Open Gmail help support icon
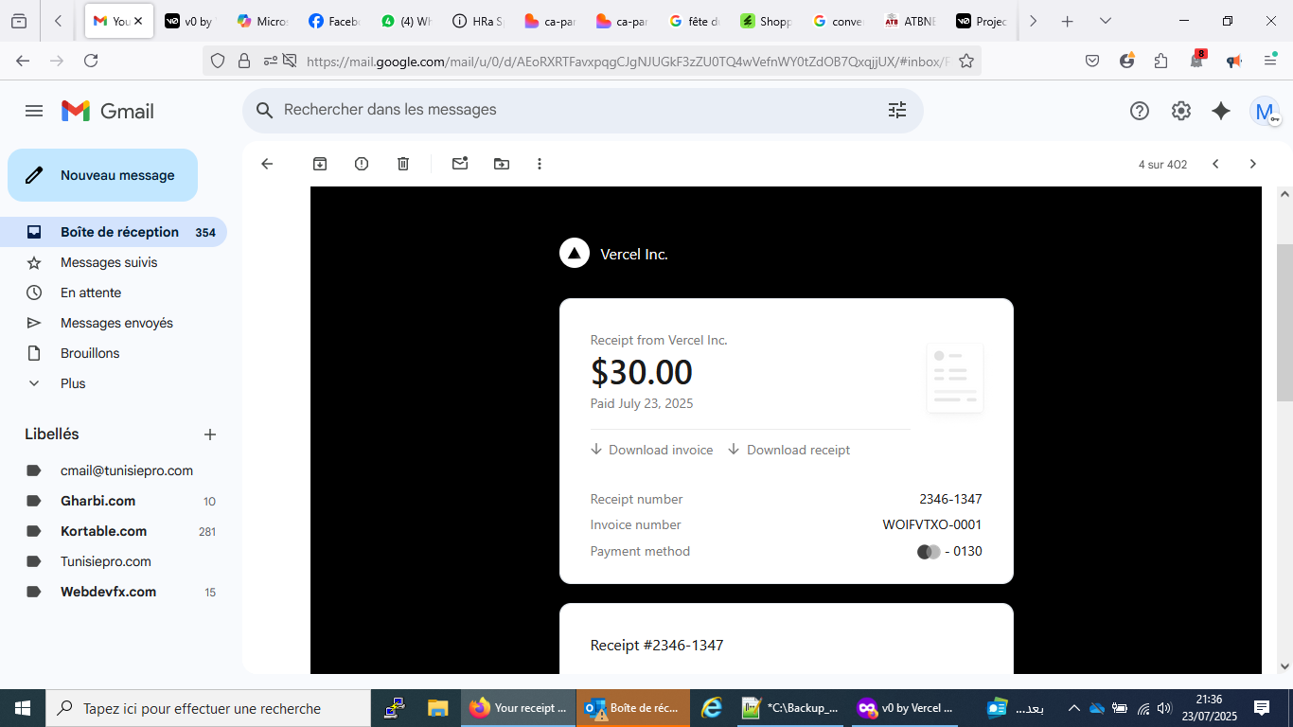Viewport: 1293px width, 727px height. 1140,111
